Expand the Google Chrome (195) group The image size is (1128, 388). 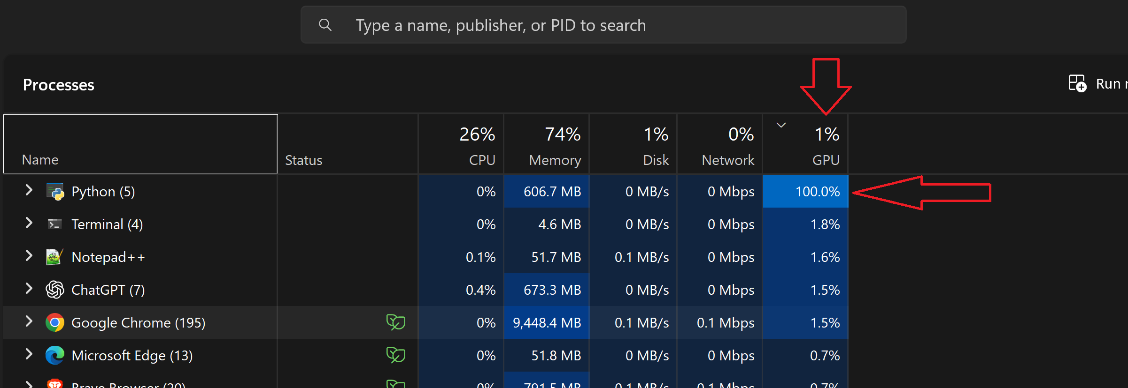click(x=29, y=321)
